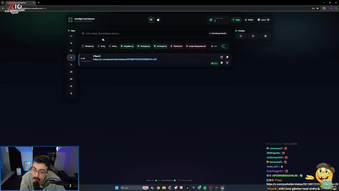
Task: Filter links by YouTube icon
Action: pyautogui.click(x=71, y=72)
